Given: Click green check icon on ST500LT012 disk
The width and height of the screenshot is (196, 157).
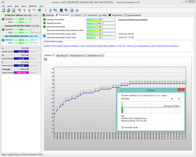Looking at the screenshot, I should point(3,19).
